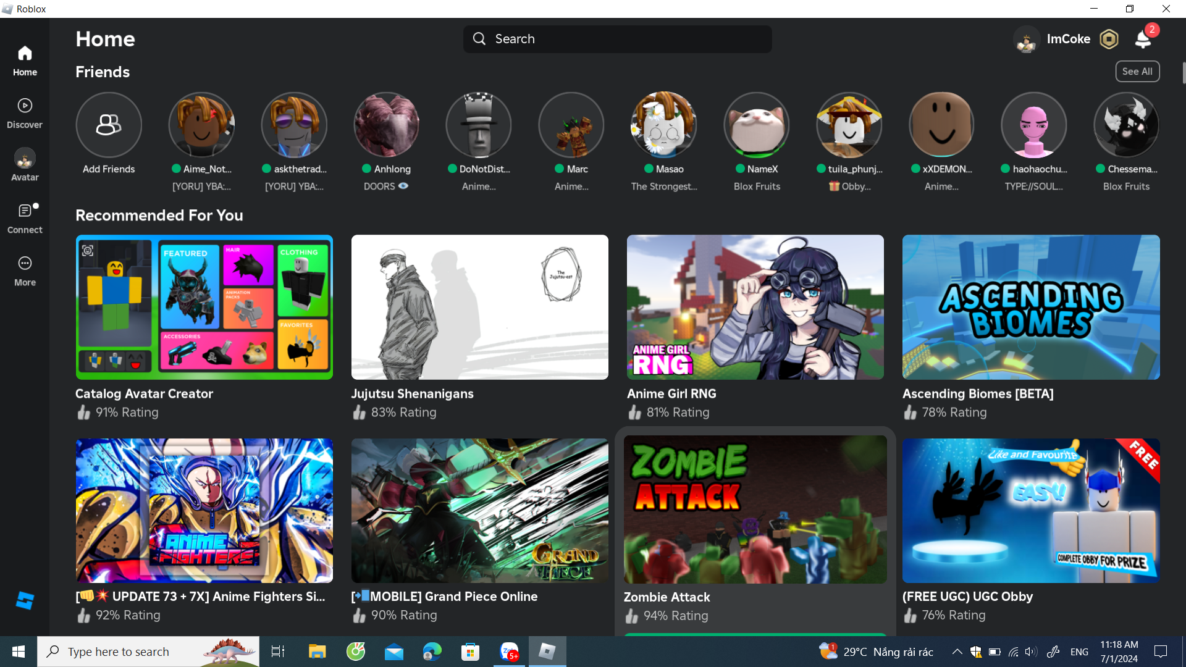Open friend tuila_phunj avatar
1186x667 pixels.
coord(849,125)
